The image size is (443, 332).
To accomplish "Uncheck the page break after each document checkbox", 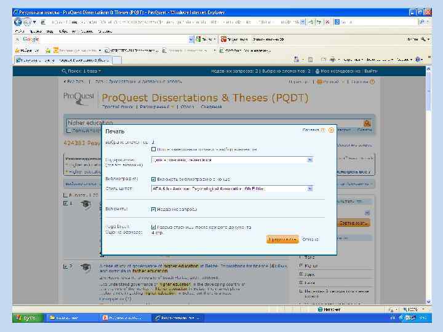I will click(x=153, y=227).
